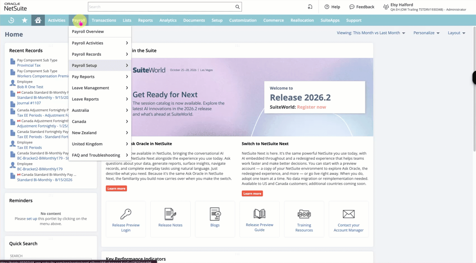
Task: Open the Bob R One Test link
Action: tap(30, 87)
